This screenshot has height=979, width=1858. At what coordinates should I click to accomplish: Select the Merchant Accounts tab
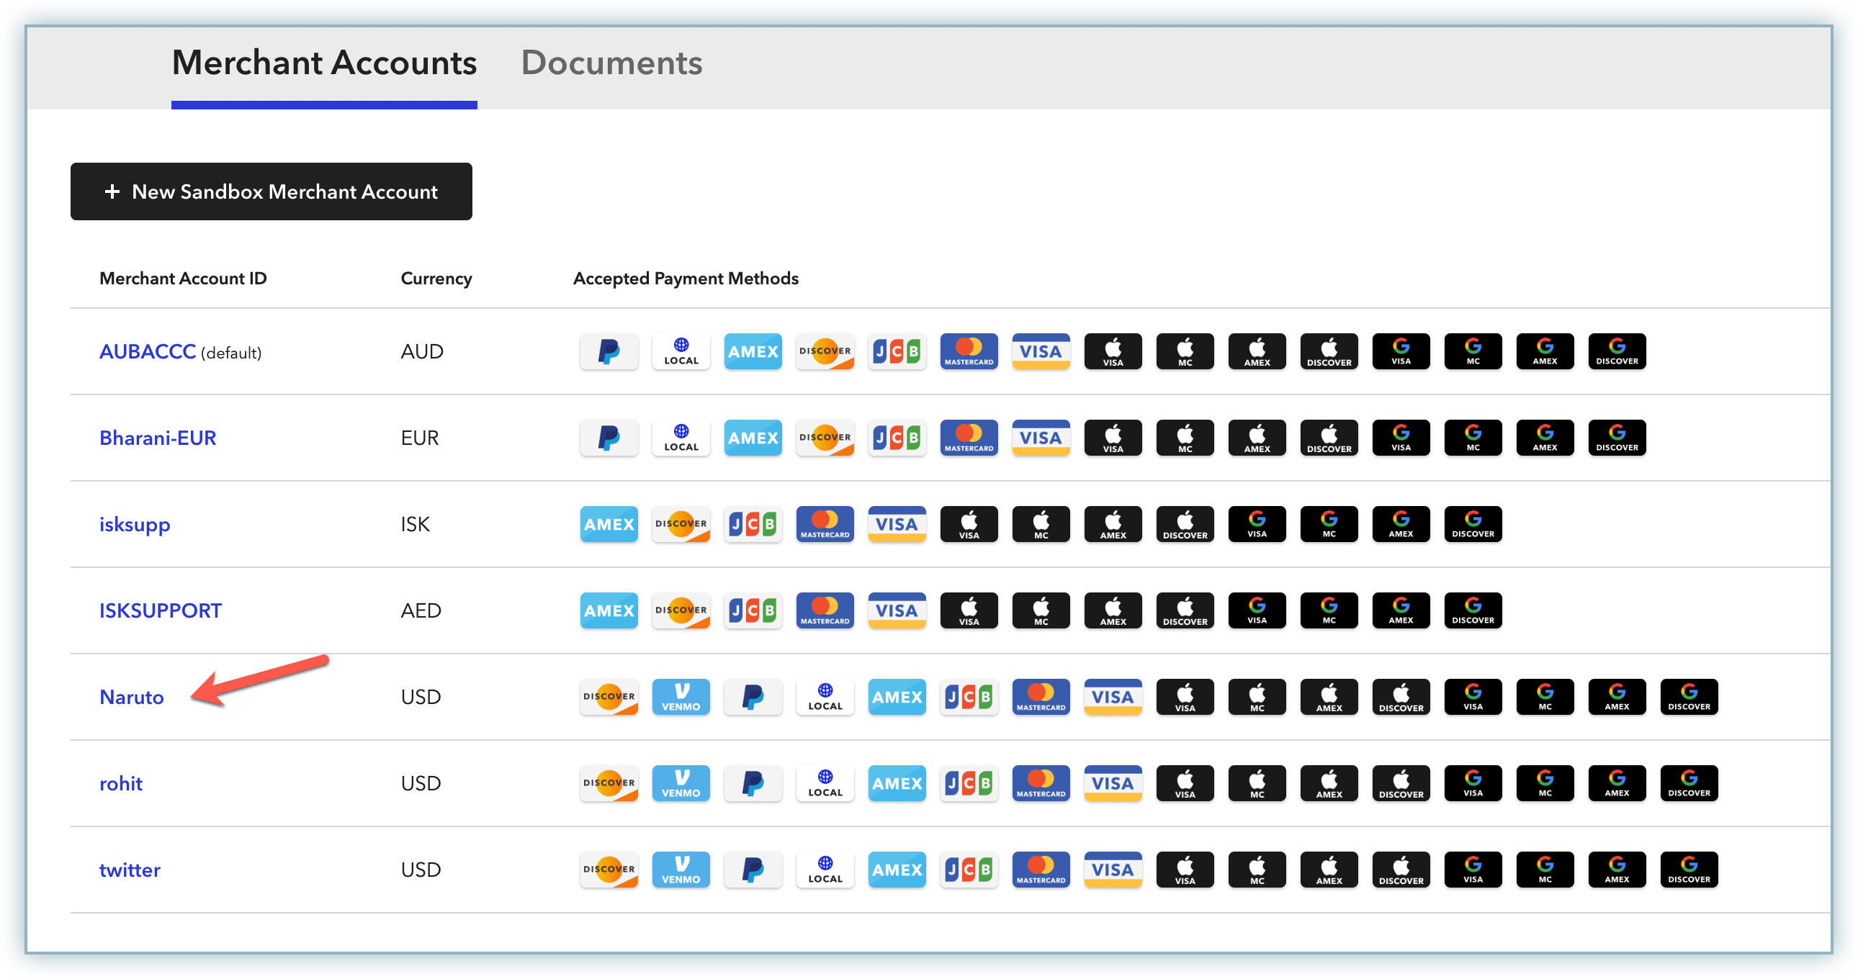[324, 63]
